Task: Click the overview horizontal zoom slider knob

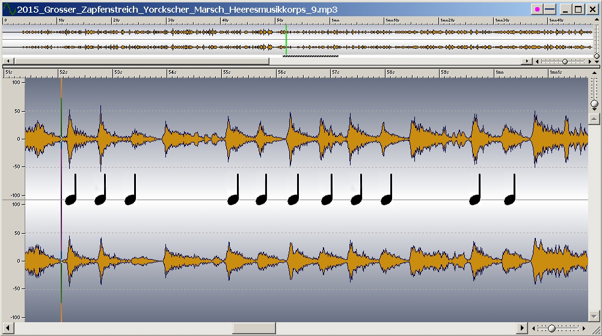Action: pos(565,61)
